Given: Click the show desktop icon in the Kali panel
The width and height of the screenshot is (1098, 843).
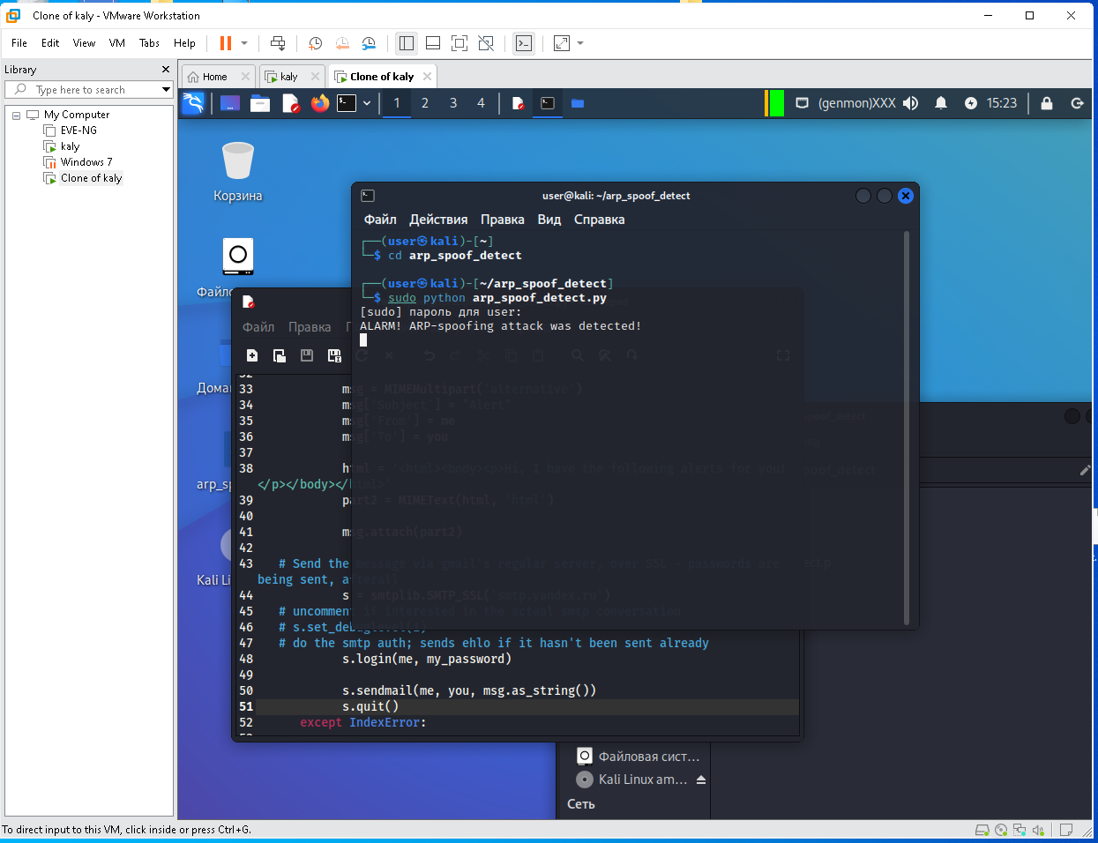Looking at the screenshot, I should (230, 103).
